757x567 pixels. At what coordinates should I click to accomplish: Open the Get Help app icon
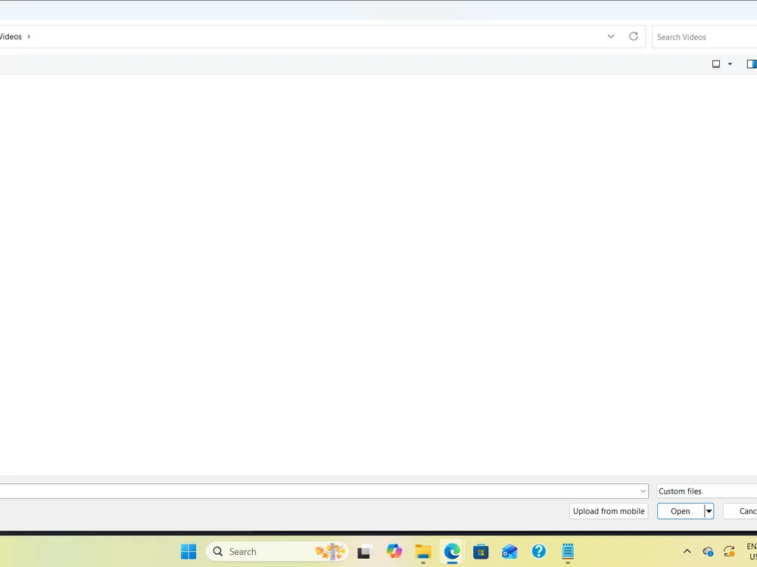pyautogui.click(x=539, y=551)
